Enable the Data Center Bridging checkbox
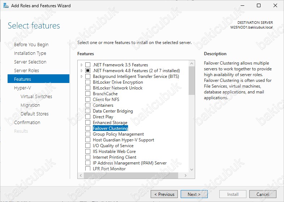Image resolution: width=284 pixels, height=202 pixels. tap(88, 111)
